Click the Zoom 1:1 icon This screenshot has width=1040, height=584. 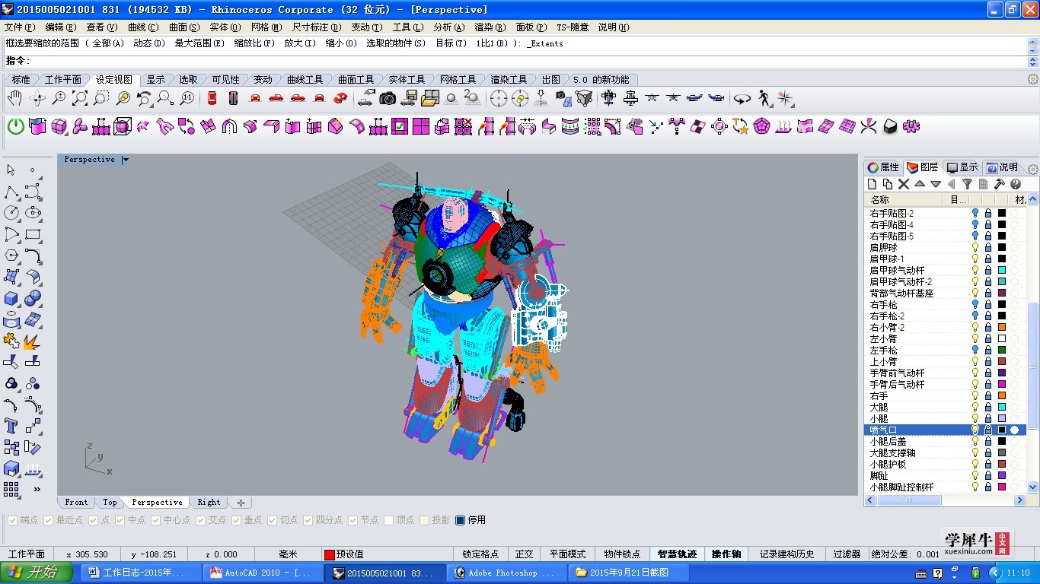187,98
